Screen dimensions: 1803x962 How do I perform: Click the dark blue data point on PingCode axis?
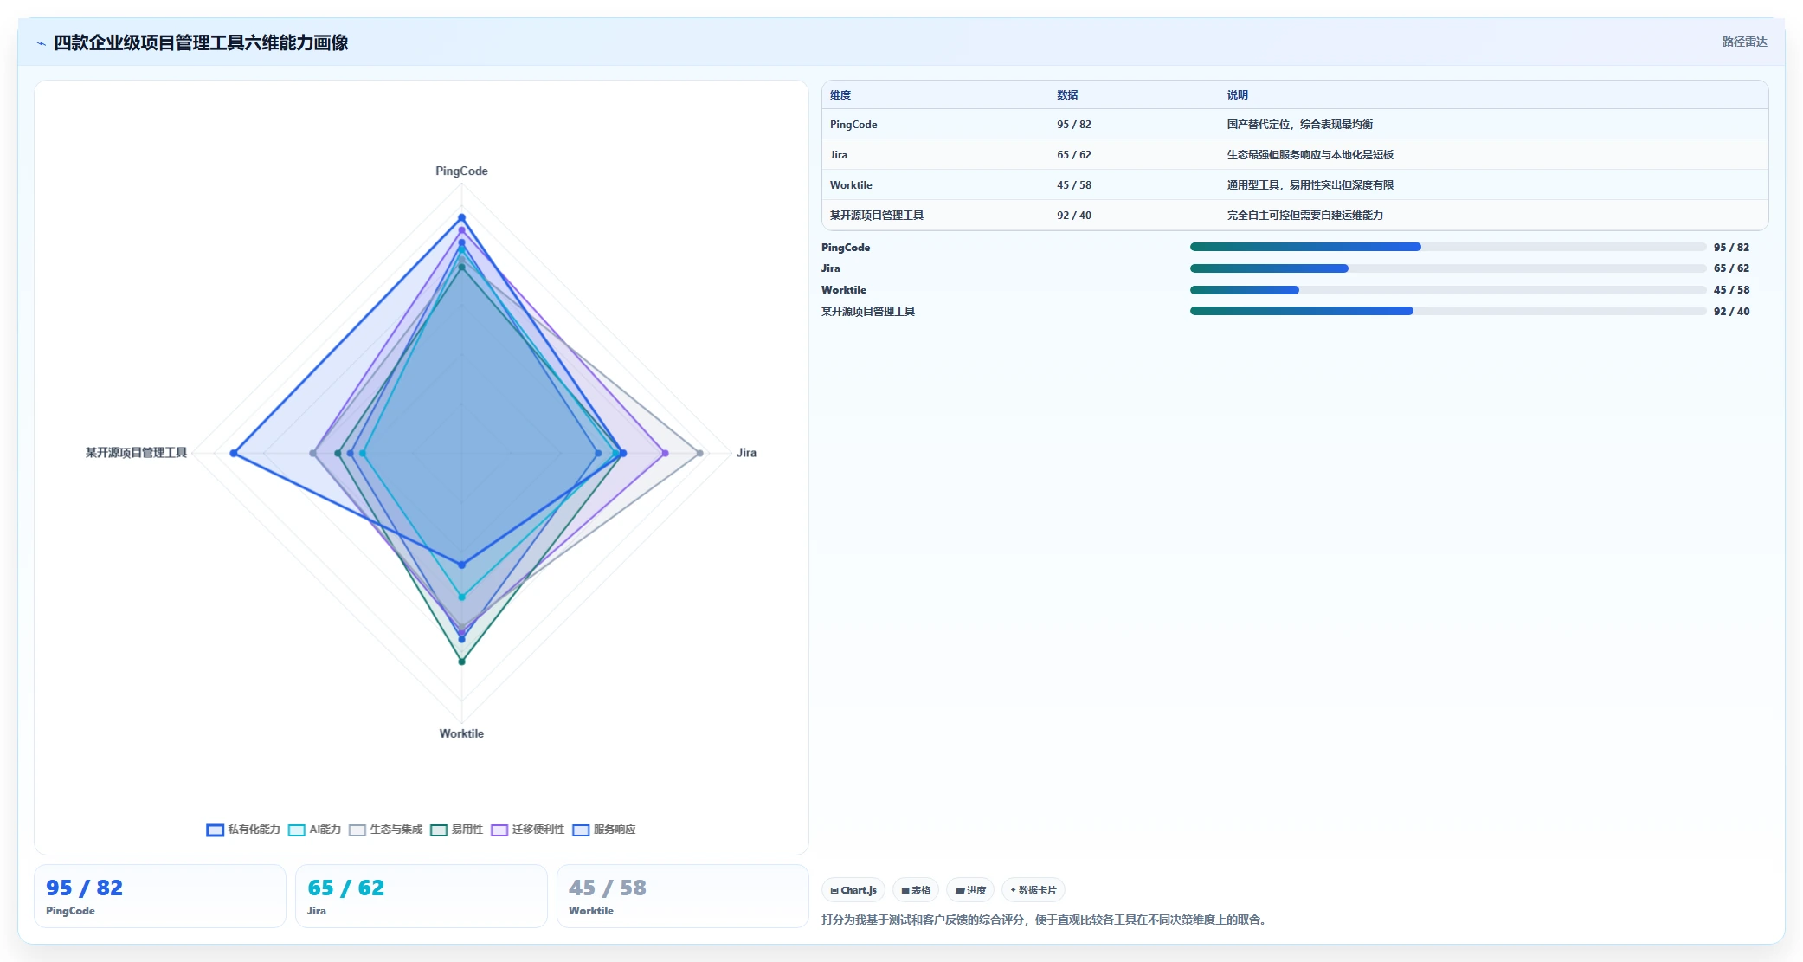(461, 217)
